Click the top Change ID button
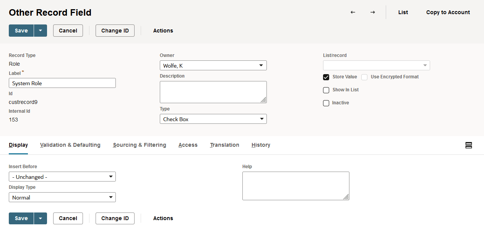 (x=115, y=31)
